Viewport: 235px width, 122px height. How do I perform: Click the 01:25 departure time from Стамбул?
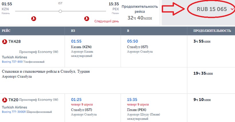tap(76, 100)
